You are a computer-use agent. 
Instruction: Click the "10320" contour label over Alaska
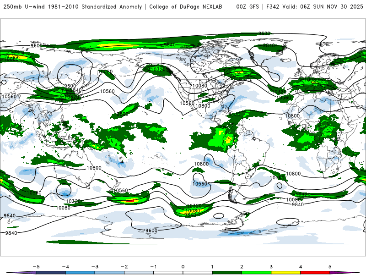click(158, 70)
